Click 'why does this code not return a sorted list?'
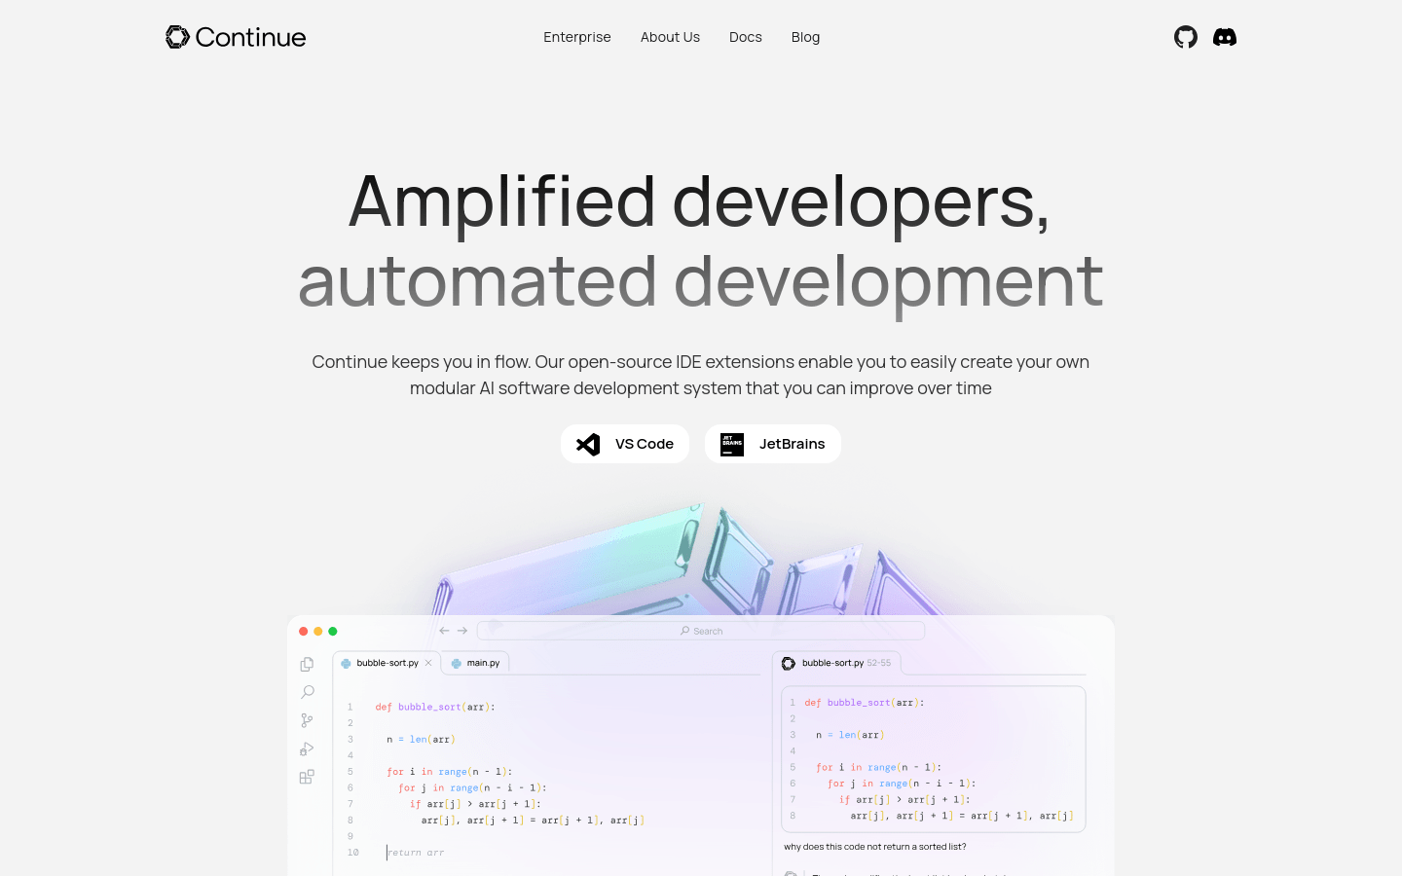This screenshot has width=1402, height=876. [x=875, y=847]
